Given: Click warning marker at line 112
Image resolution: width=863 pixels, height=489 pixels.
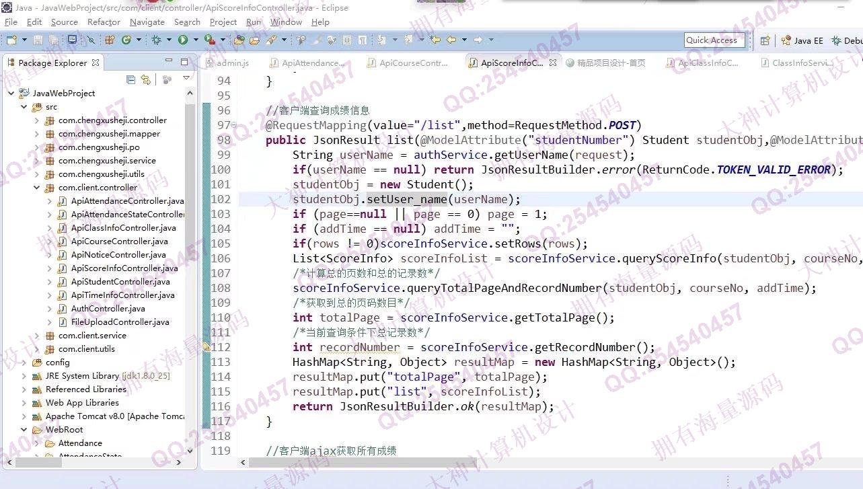Looking at the screenshot, I should [x=207, y=347].
